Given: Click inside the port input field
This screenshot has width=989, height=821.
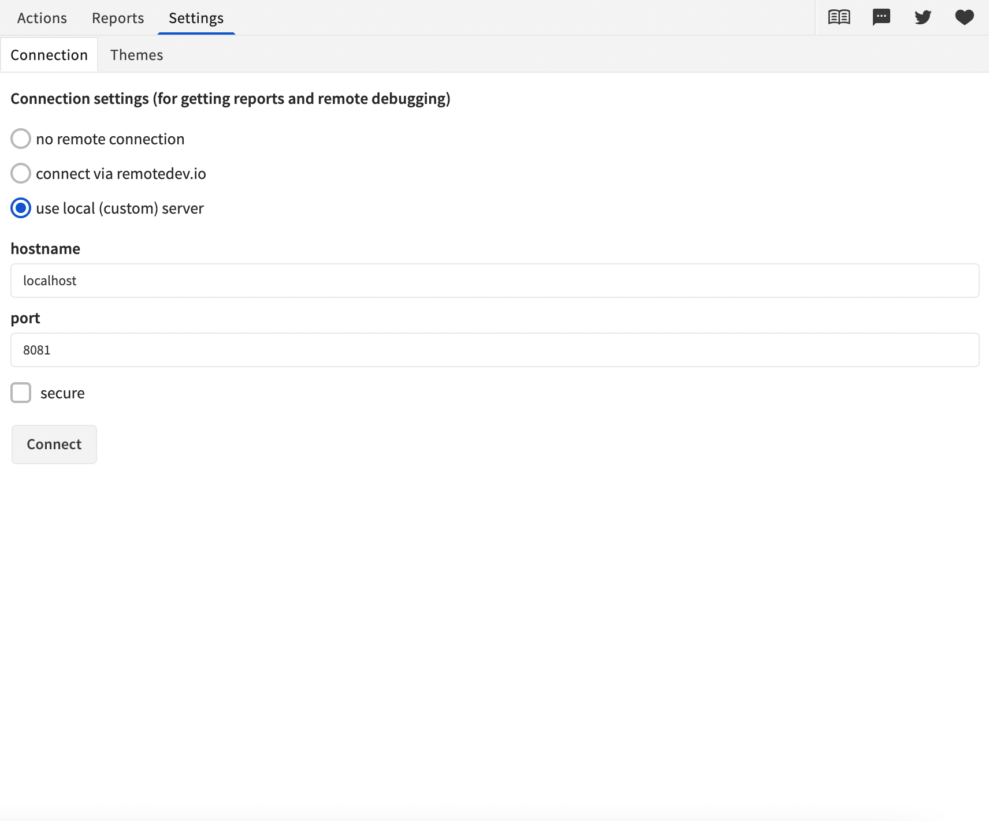Looking at the screenshot, I should click(494, 350).
